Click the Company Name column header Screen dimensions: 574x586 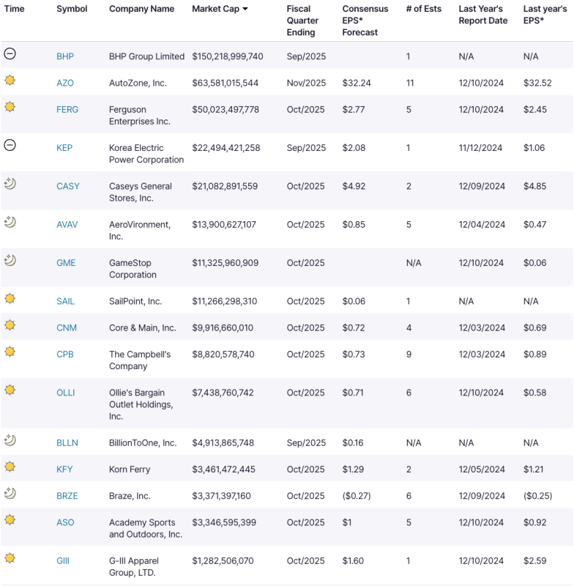(141, 10)
